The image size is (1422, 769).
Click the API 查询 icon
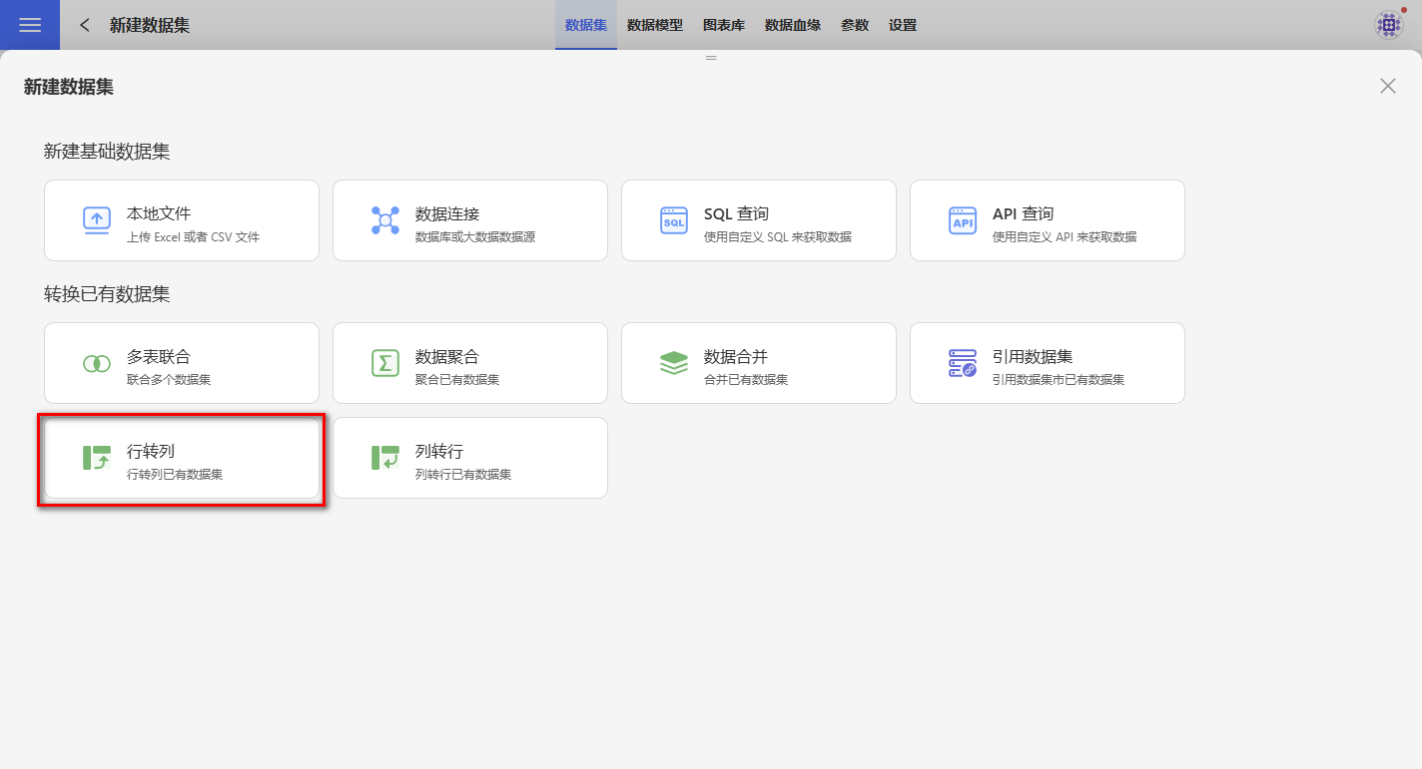[963, 220]
